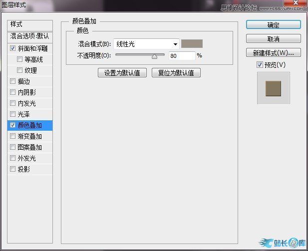Enable the 等高线 checkbox

click(19, 59)
